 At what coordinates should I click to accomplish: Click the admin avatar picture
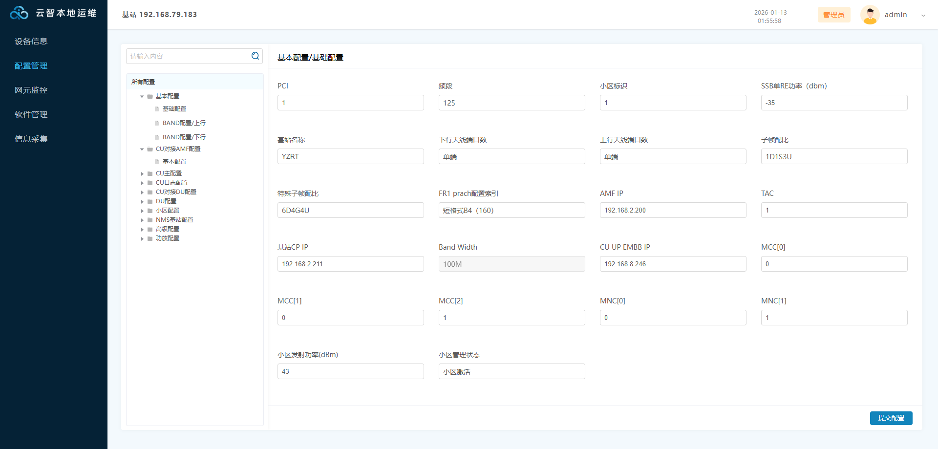pos(870,15)
